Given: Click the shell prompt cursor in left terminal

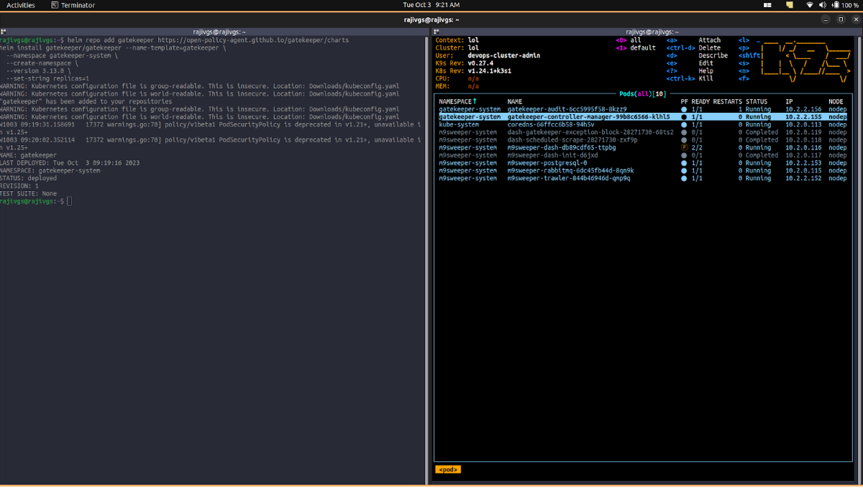Looking at the screenshot, I should coord(69,201).
